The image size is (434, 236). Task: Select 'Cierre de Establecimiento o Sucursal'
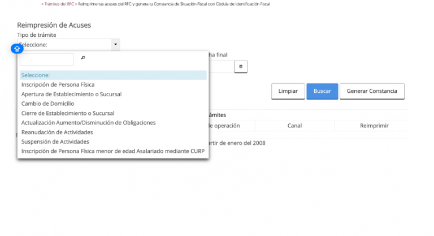[68, 113]
